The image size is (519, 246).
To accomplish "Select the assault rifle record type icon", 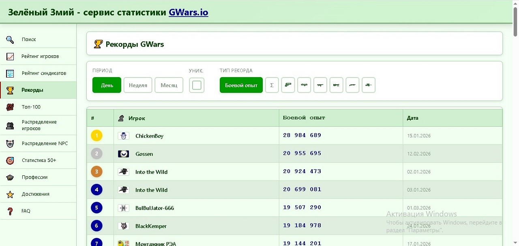I will pos(320,85).
